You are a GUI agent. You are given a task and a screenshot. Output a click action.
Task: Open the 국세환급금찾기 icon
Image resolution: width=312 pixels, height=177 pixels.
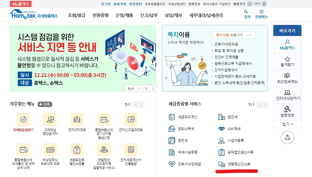coord(23,120)
